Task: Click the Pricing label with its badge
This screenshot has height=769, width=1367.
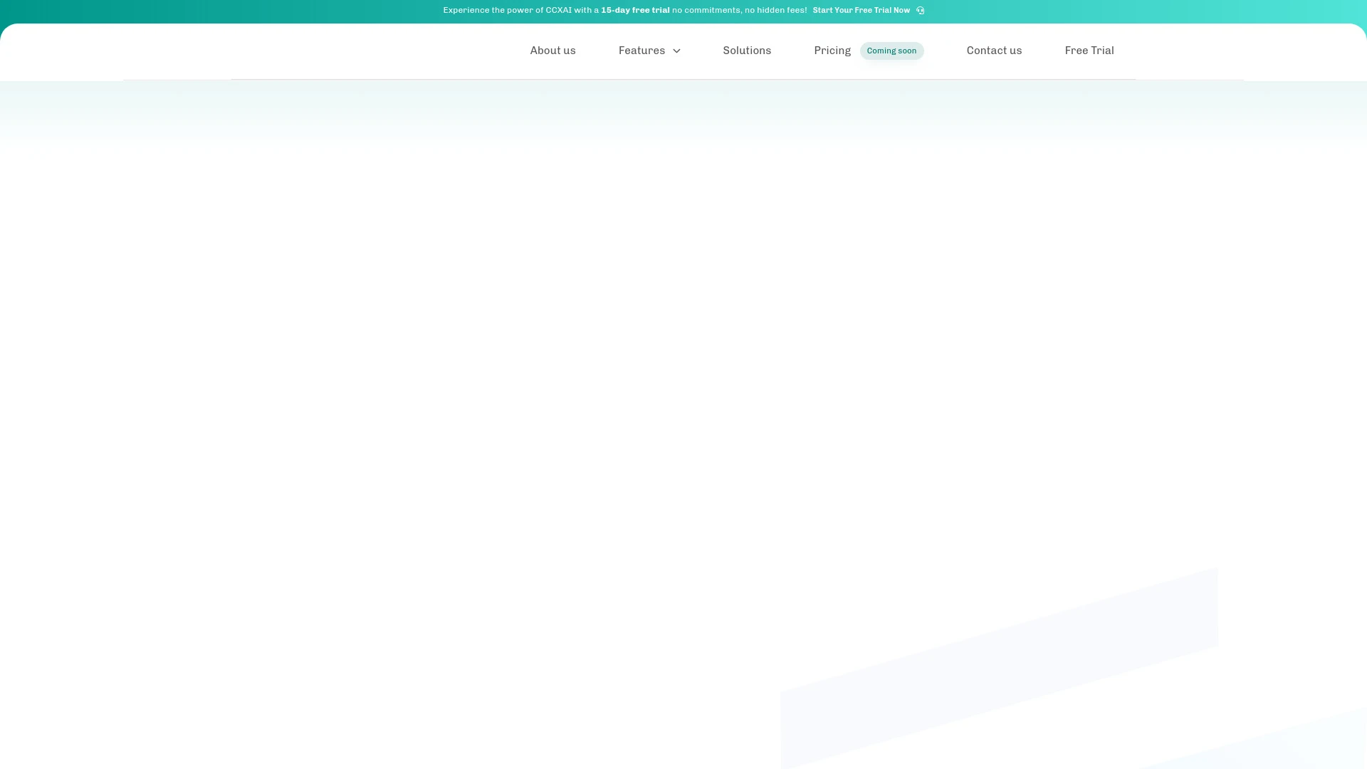Action: coord(832,51)
